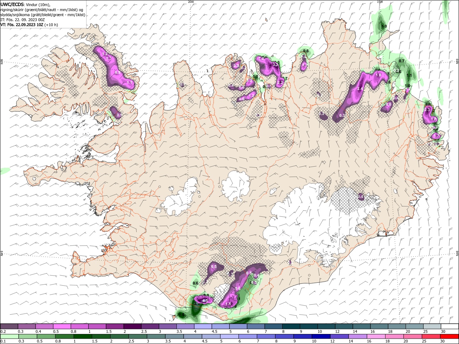Select rain scale swatch between 2.5 and 3
Image resolution: width=459 pixels, height=344 pixels.
point(138,336)
